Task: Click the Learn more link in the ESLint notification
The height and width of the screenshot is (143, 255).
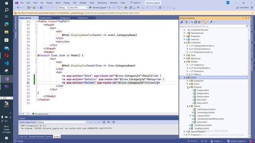Action: pos(134,13)
